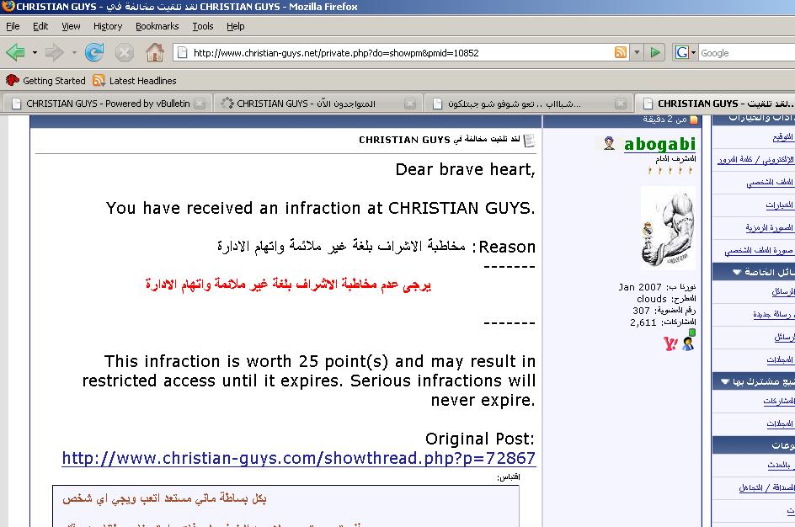Click the Yahoo messenger icon under abogabi

click(670, 343)
